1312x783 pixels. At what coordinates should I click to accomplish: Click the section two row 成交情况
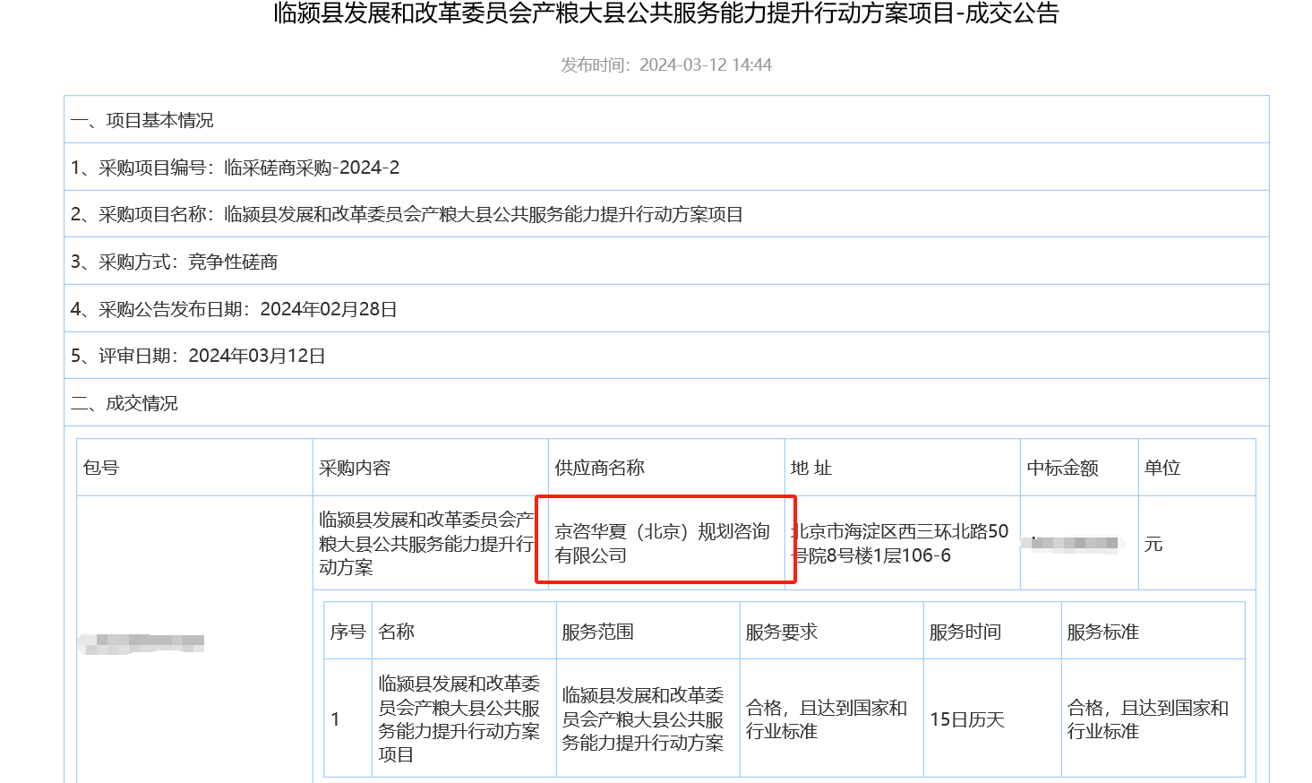666,402
